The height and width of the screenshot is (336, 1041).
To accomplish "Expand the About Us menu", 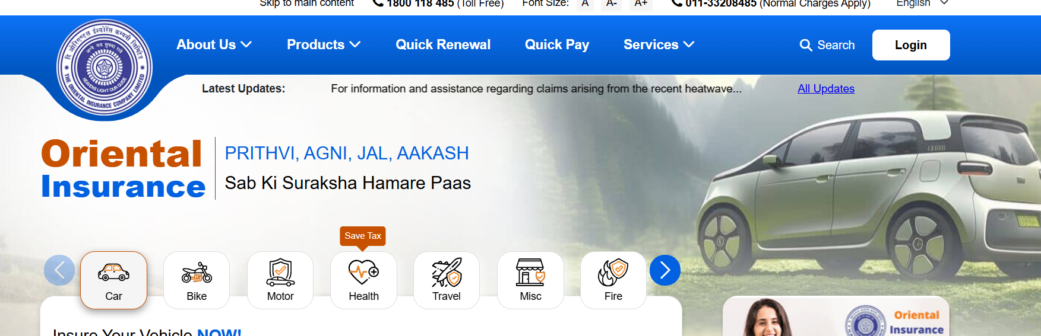I will [214, 44].
